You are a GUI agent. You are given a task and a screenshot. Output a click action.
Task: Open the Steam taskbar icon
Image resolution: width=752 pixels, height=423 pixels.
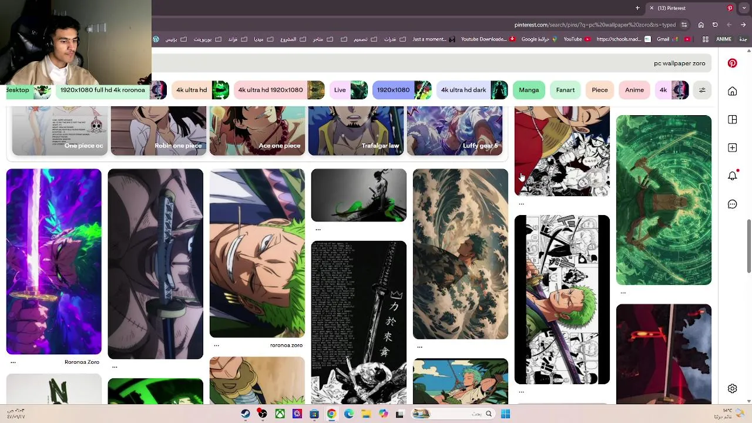pos(246,414)
